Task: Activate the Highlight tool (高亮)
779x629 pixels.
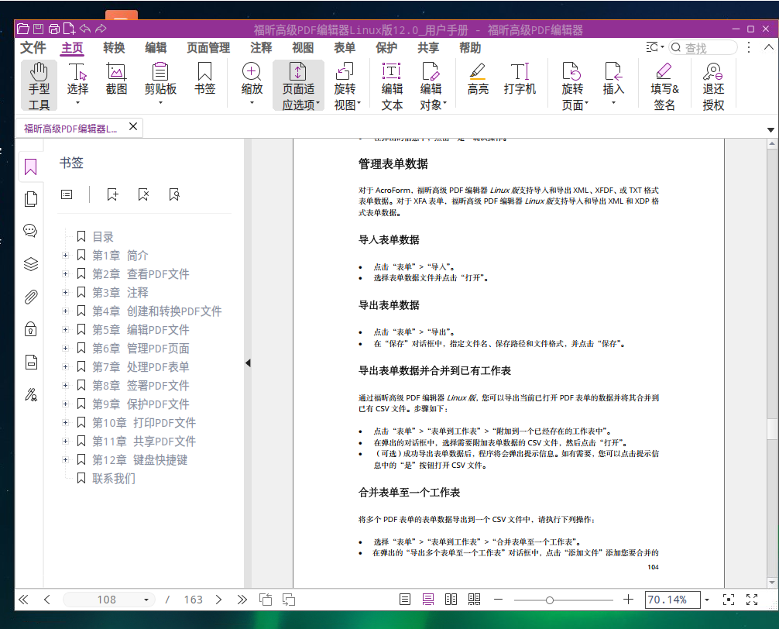Action: tap(478, 80)
